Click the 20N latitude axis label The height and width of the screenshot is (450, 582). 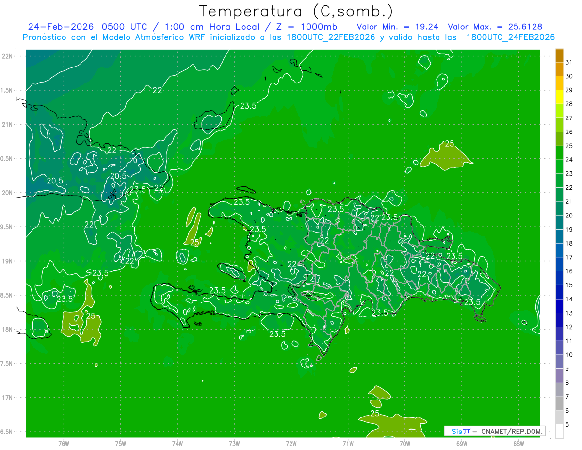pyautogui.click(x=8, y=193)
